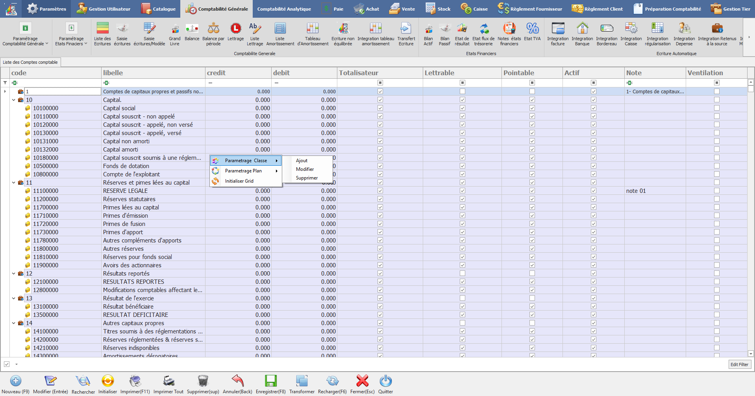Image resolution: width=755 pixels, height=396 pixels.
Task: Toggle Totalisateur checkbox for Primes d'émission row
Action: [x=380, y=215]
